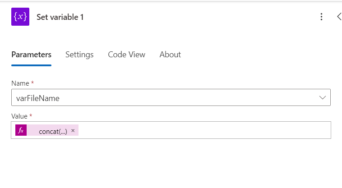This screenshot has width=342, height=188.
Task: Click the blue underline under Parameters
Action: click(31, 65)
